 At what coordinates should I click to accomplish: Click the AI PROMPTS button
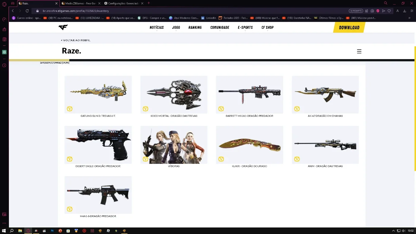(356, 11)
